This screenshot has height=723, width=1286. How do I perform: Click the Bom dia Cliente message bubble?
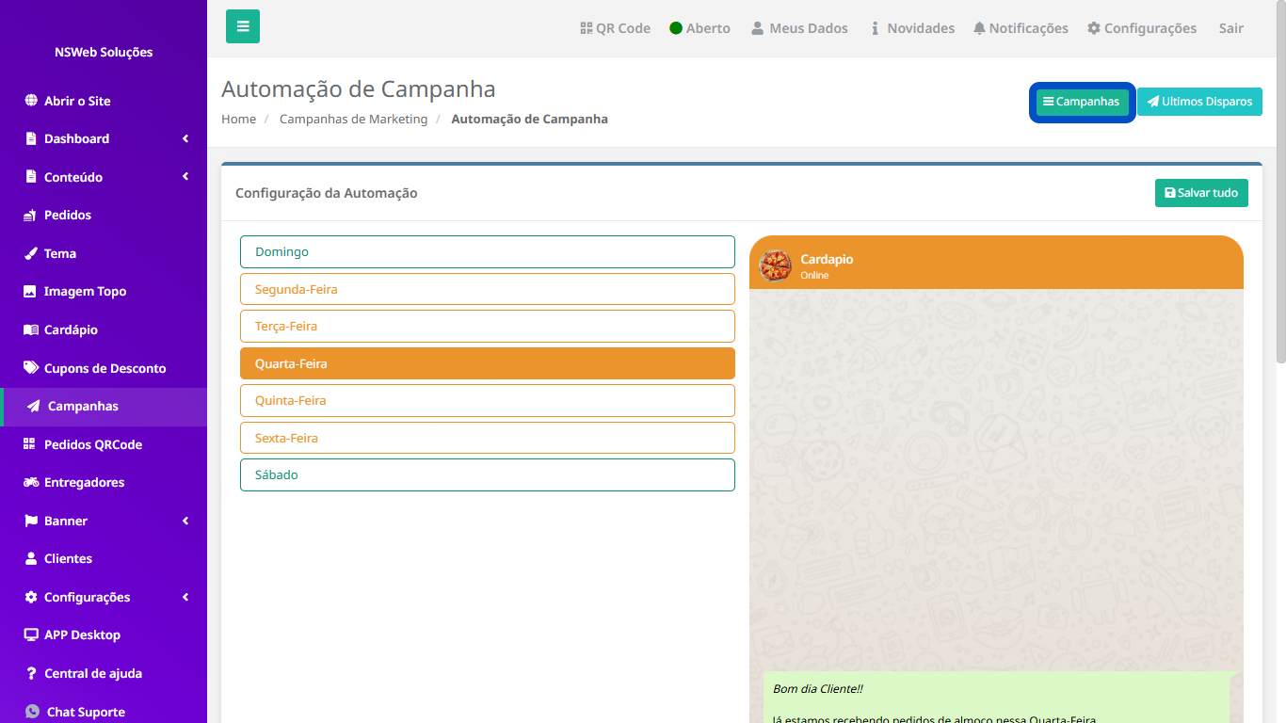(998, 698)
